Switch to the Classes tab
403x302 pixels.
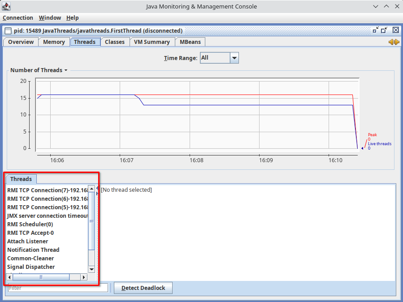point(115,42)
